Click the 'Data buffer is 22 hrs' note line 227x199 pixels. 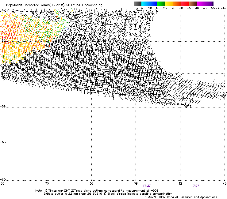point(108,194)
